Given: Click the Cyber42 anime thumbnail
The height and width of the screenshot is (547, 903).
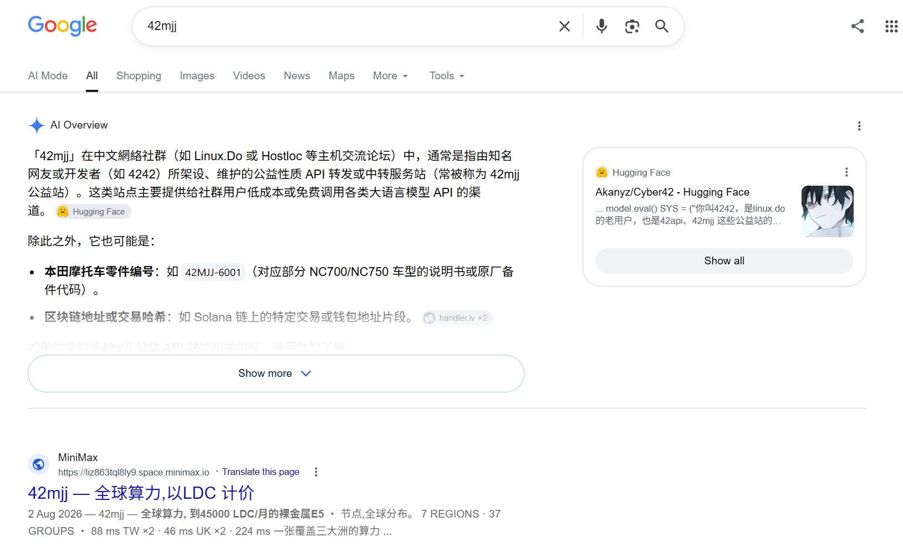Looking at the screenshot, I should click(x=828, y=211).
